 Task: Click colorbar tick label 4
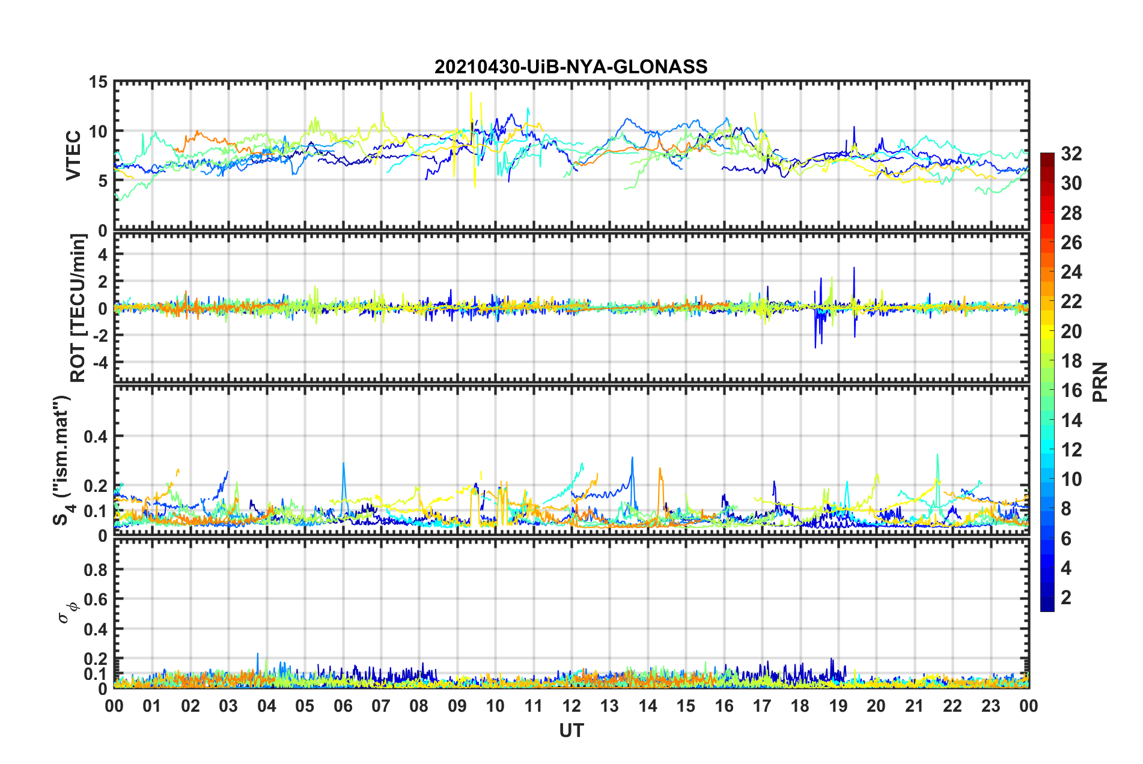pyautogui.click(x=1066, y=568)
